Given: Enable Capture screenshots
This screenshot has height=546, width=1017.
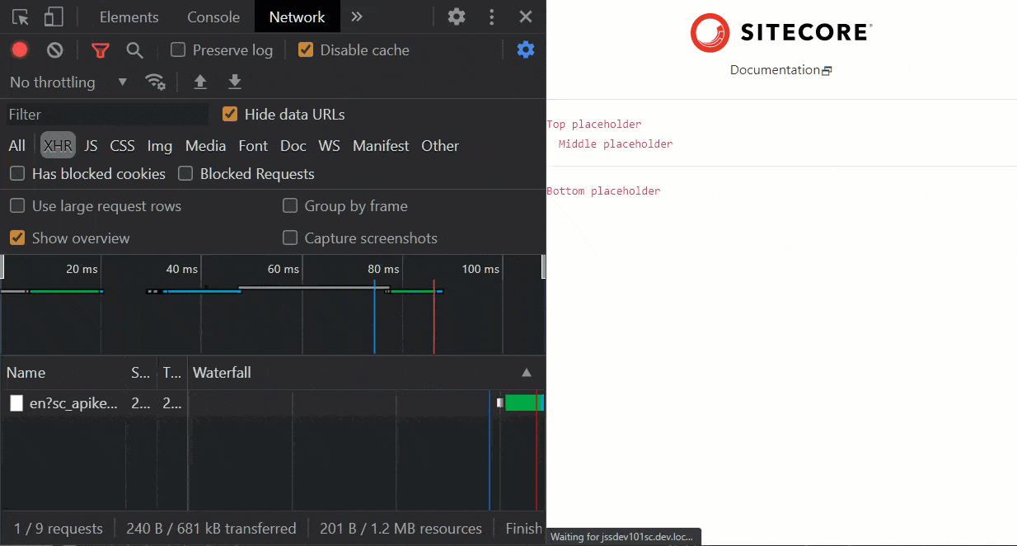Looking at the screenshot, I should pyautogui.click(x=290, y=238).
